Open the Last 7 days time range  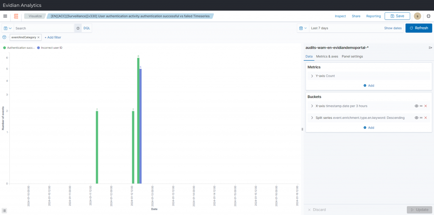(320, 28)
